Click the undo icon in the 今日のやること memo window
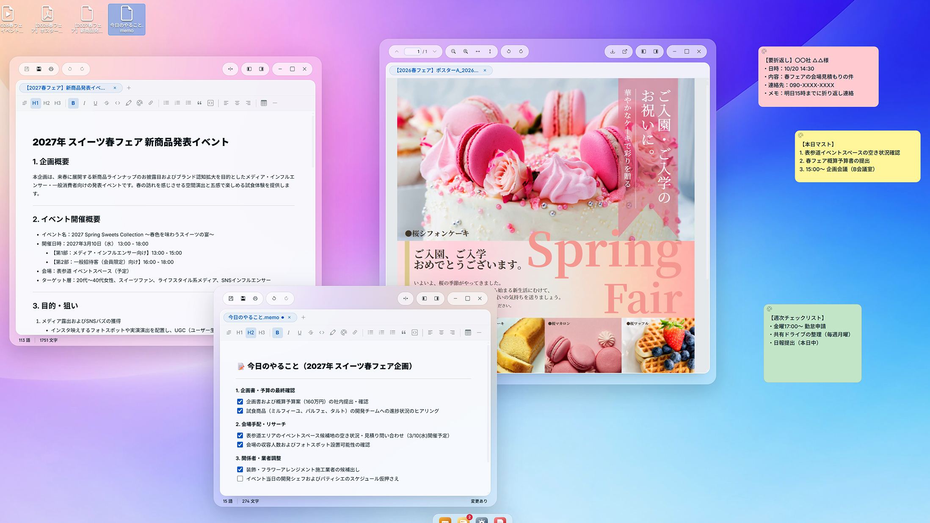Screen dimensions: 930x523 (x=274, y=298)
